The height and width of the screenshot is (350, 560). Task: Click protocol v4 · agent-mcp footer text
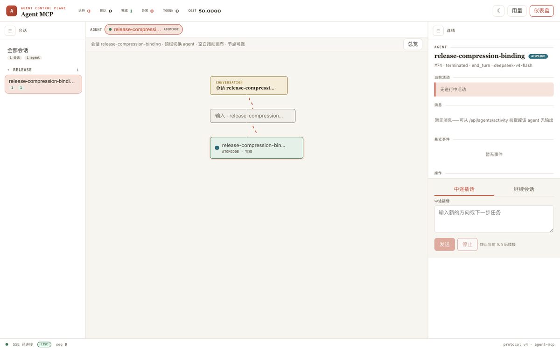click(x=529, y=344)
